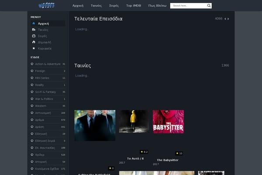This screenshot has width=262, height=175.
Task: Click the star icon next to Κορυφαία
Action: [34, 48]
